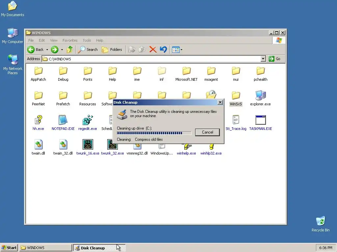
Task: Click the blue Undo arrow icon
Action: tap(163, 50)
